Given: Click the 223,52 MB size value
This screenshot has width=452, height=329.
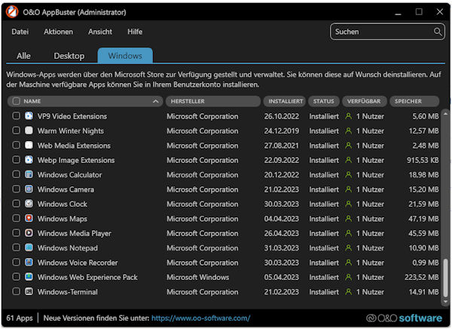Looking at the screenshot, I should tap(421, 277).
